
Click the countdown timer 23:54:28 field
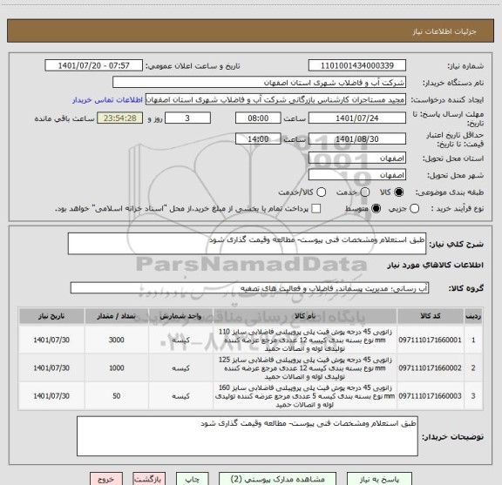120,118
